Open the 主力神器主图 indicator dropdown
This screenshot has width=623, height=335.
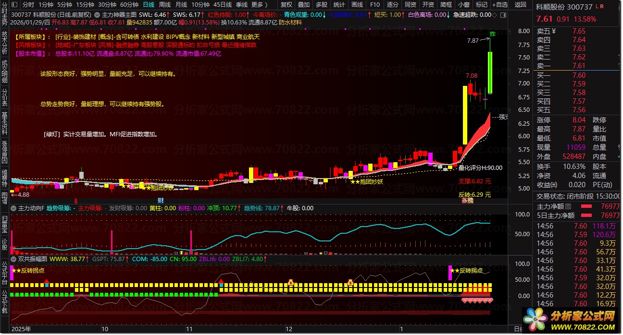98,15
